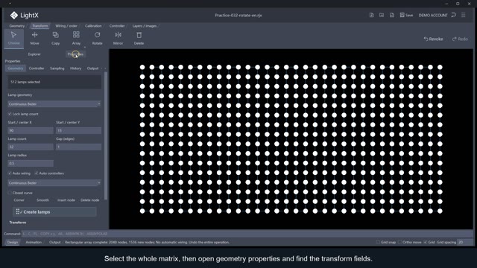Open the Explorer panel tab
This screenshot has width=477, height=268.
click(x=34, y=54)
